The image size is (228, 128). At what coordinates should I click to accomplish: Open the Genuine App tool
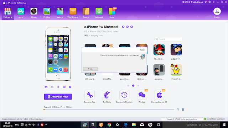pos(89,96)
